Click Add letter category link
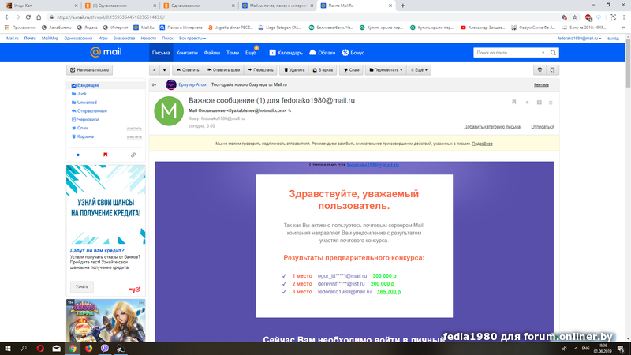 pyautogui.click(x=492, y=127)
